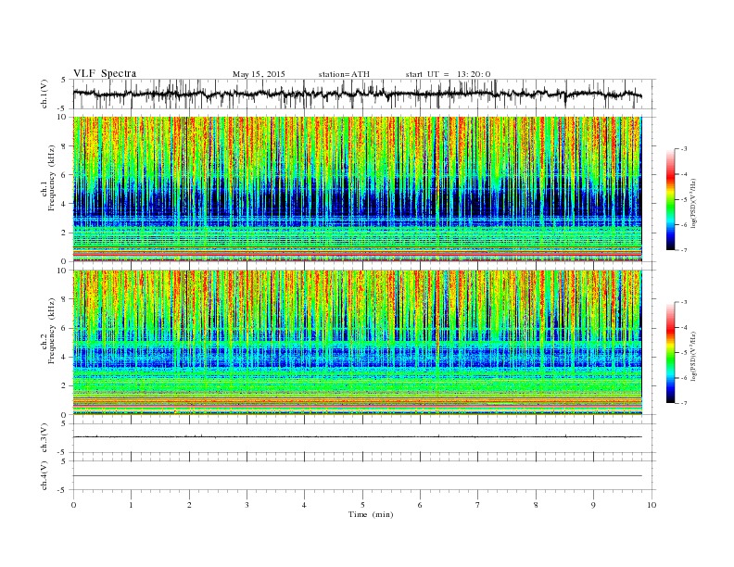This screenshot has width=734, height=567.
Task: Click the bottom time axis tick label "9"
Action: [x=593, y=505]
